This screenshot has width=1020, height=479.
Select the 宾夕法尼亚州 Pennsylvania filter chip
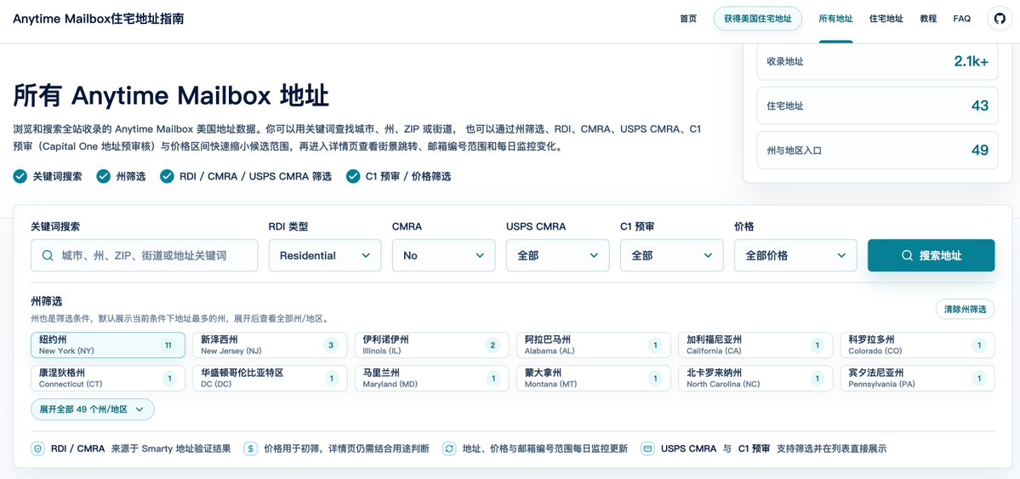(918, 378)
